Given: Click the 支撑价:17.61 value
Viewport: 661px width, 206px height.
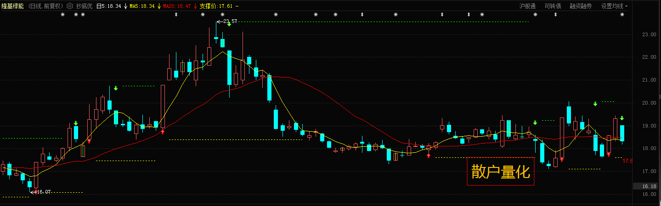Looking at the screenshot, I should pos(216,6).
